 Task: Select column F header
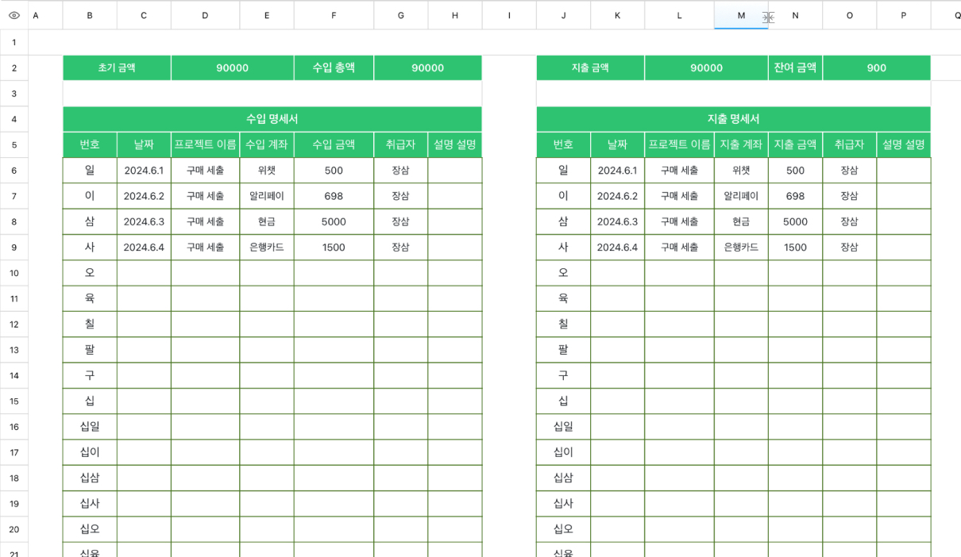click(334, 15)
